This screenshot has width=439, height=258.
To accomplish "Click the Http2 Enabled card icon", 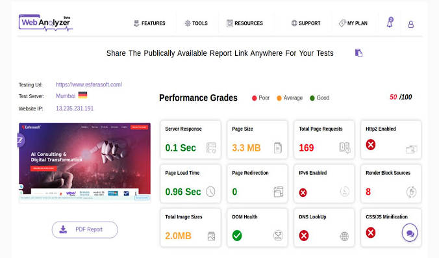I will (x=412, y=149).
